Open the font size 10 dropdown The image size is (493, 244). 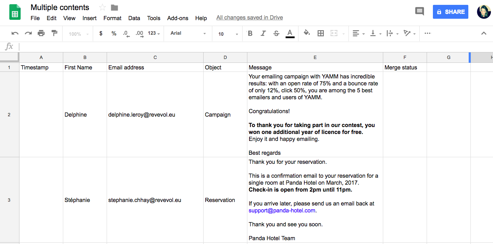click(x=228, y=34)
